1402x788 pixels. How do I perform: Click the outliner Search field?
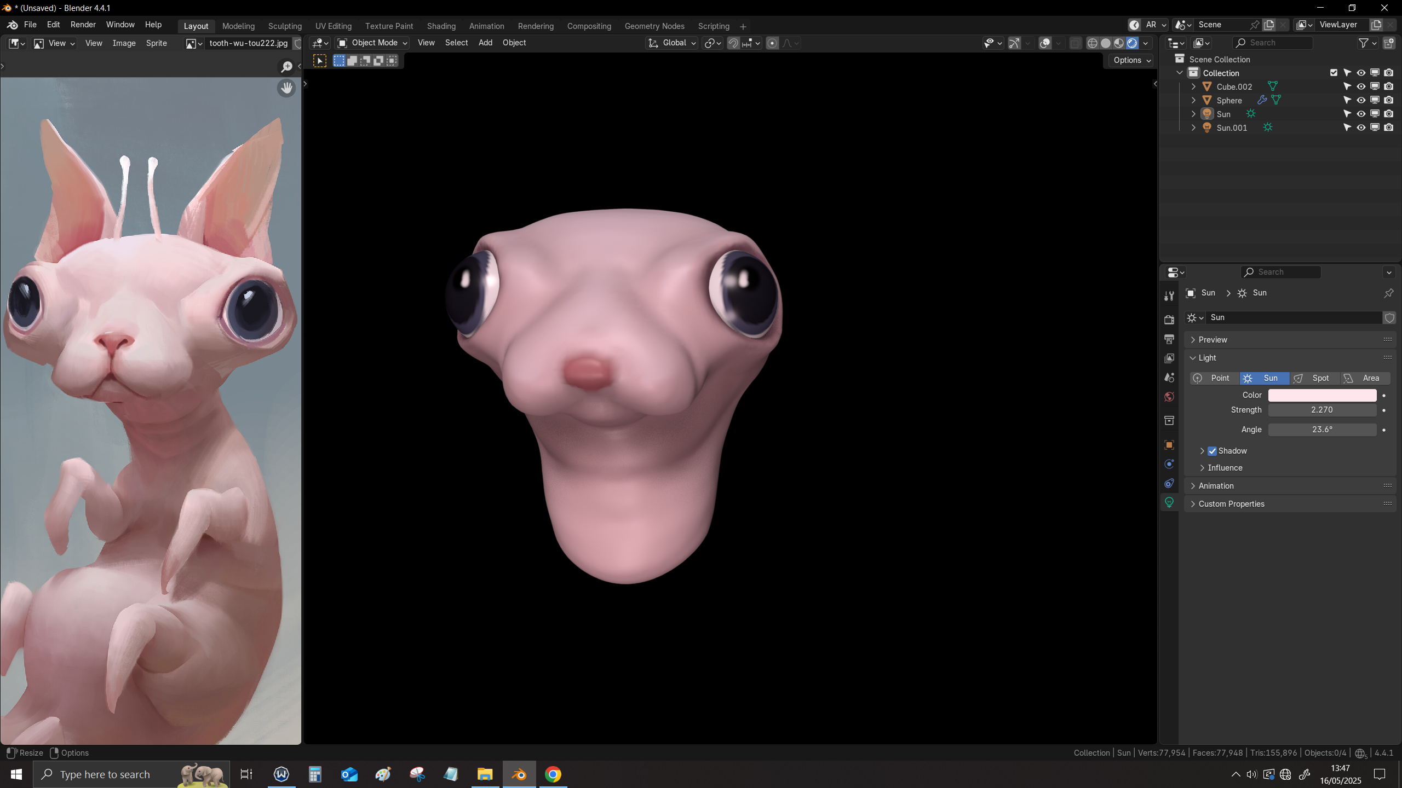1273,43
